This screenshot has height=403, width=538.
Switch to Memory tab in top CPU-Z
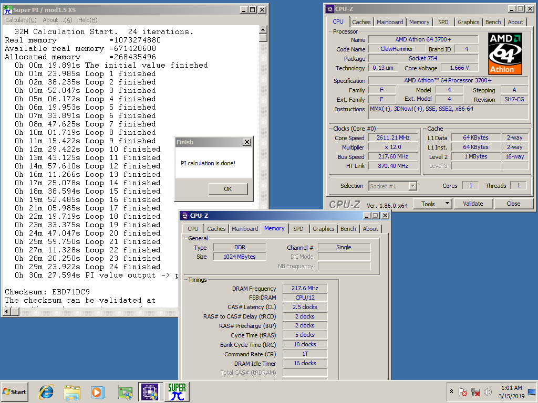point(419,22)
